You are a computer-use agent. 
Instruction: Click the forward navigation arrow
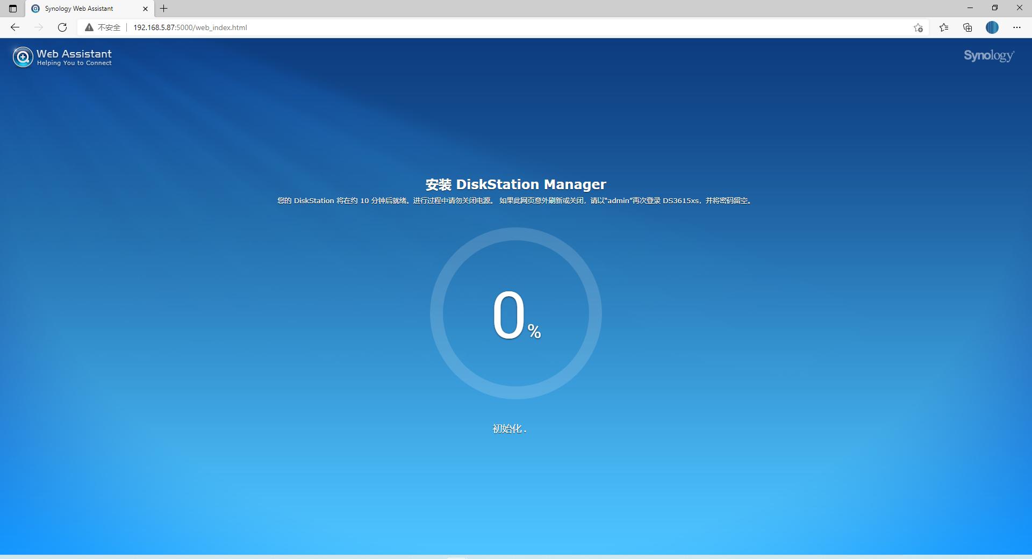(x=38, y=27)
